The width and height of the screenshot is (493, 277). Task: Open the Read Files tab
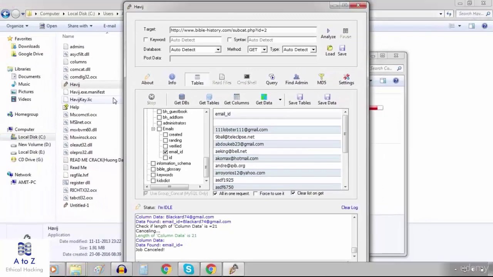pos(222,79)
